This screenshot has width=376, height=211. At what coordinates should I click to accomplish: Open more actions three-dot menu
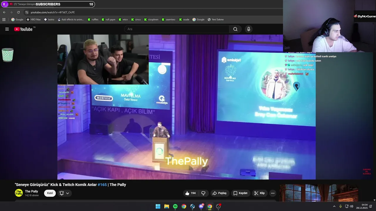click(273, 193)
